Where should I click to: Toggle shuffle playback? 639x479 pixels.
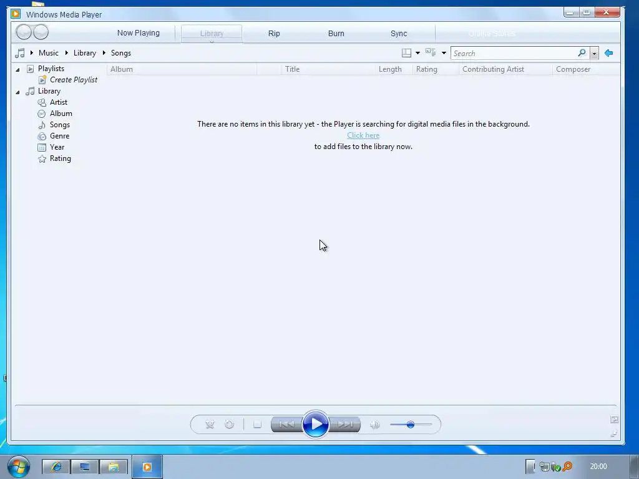click(210, 424)
